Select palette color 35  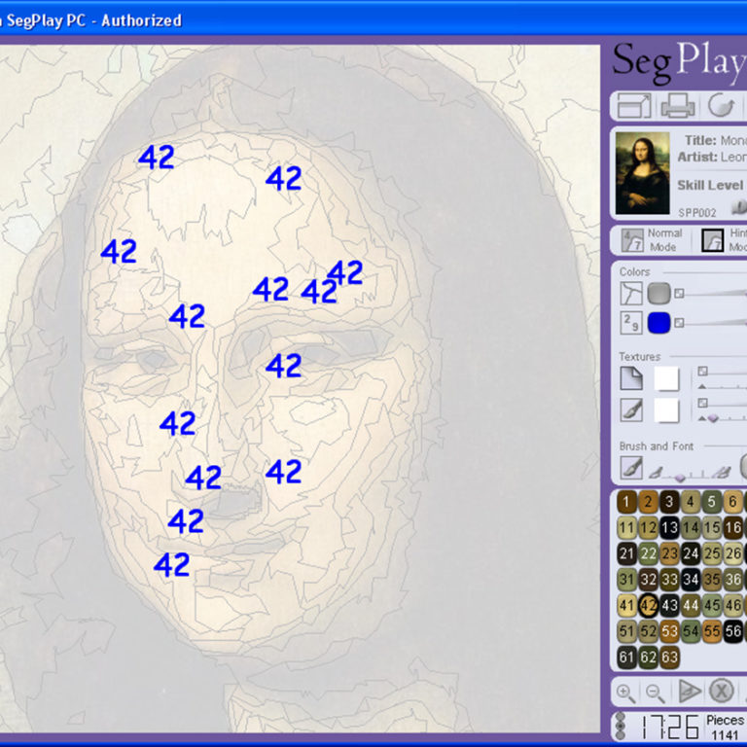(712, 580)
